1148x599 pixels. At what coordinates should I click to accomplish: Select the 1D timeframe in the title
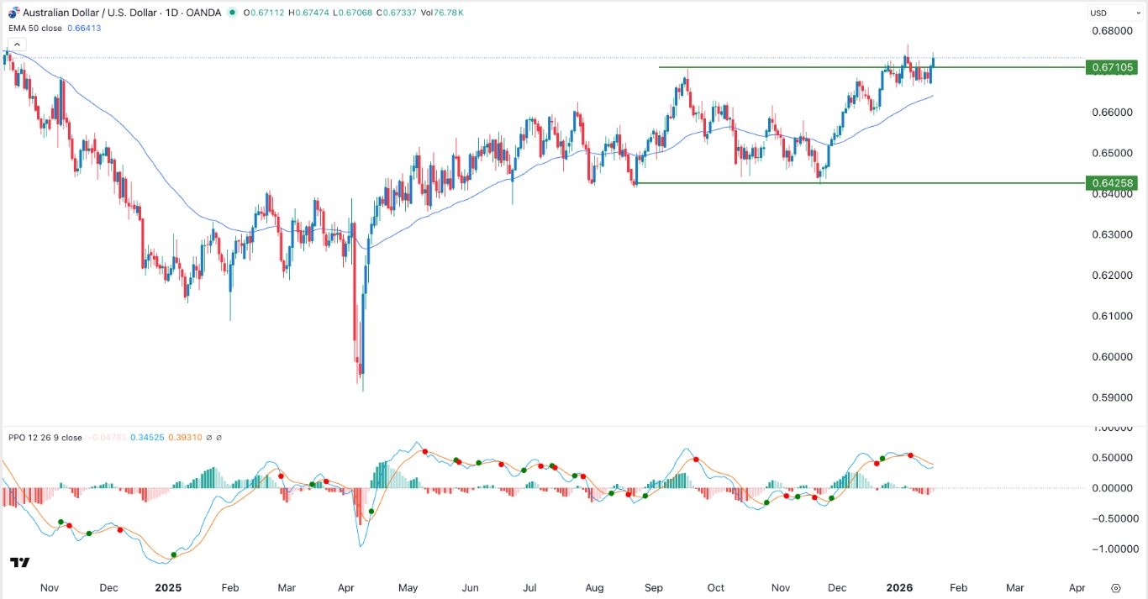click(x=170, y=13)
